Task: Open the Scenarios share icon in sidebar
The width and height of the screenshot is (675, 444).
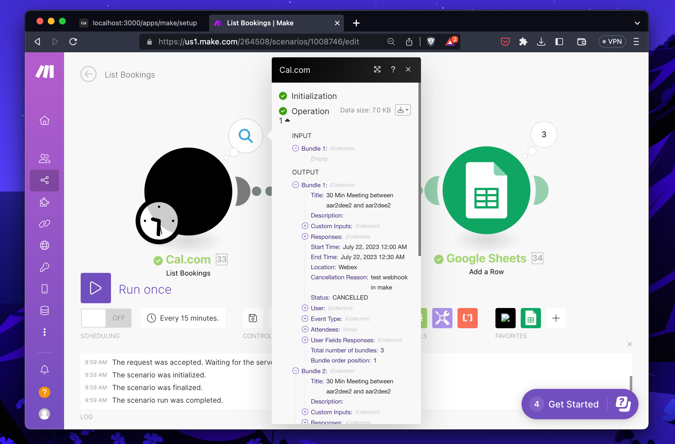Action: pyautogui.click(x=44, y=180)
